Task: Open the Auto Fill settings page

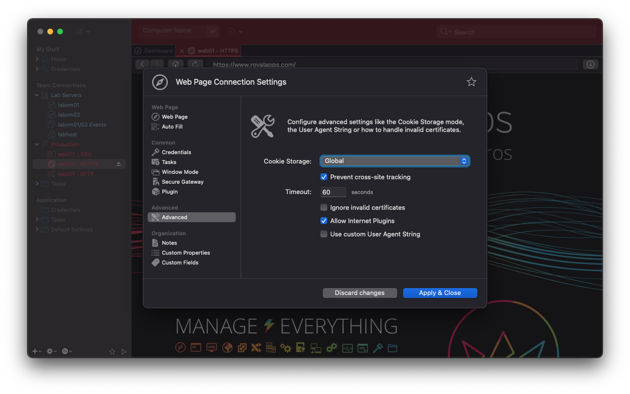Action: pyautogui.click(x=172, y=127)
